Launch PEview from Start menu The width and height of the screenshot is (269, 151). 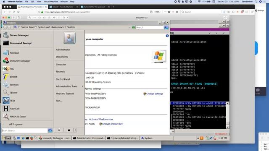point(13,93)
